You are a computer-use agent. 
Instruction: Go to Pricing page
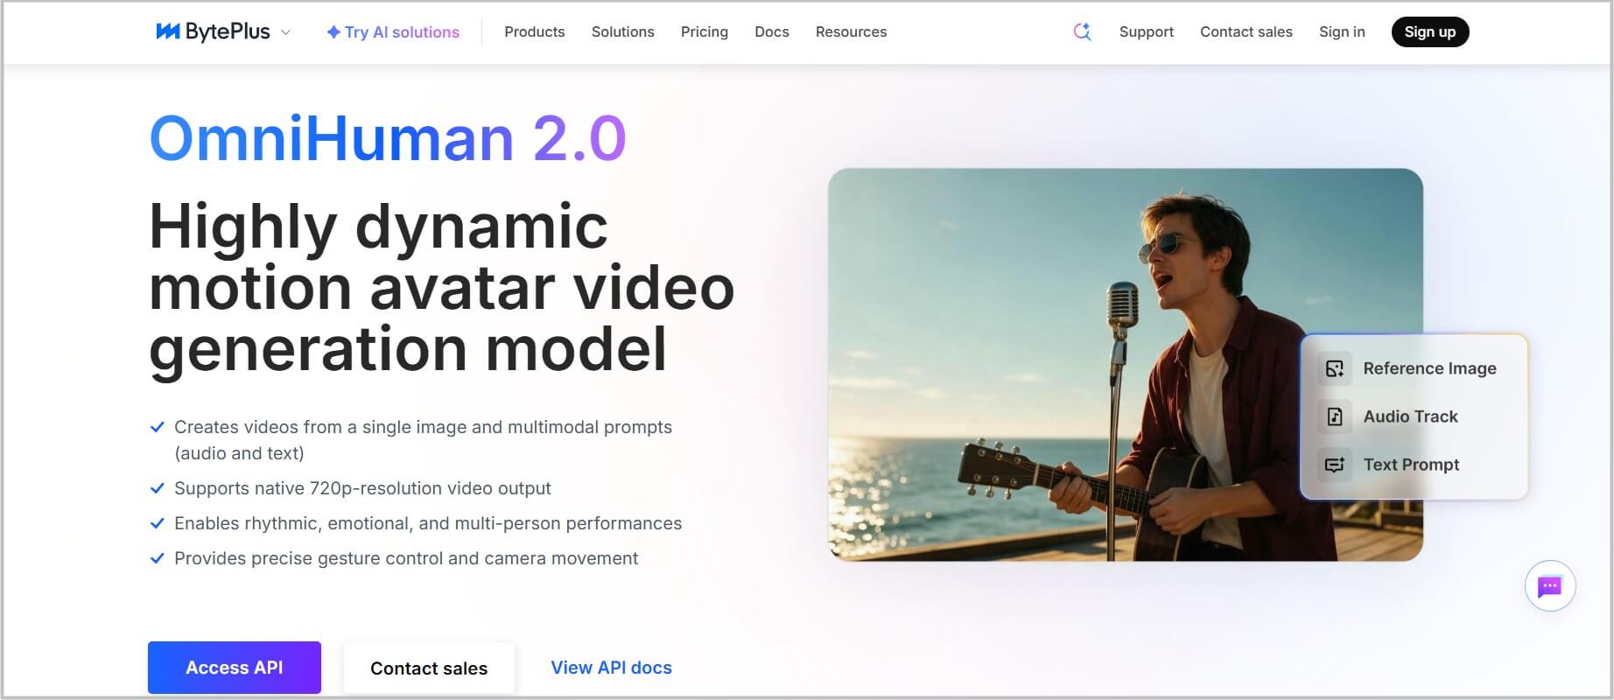tap(705, 31)
